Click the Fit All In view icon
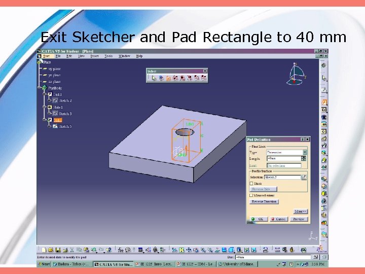Image resolution: width=365 pixels, height=274 pixels. click(x=181, y=250)
